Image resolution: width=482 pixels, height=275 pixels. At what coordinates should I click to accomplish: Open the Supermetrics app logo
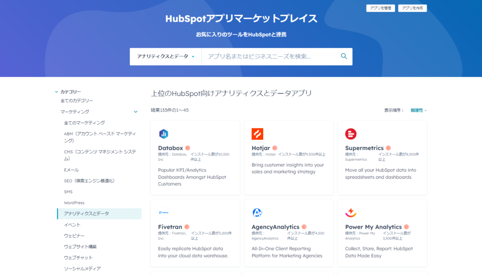351,134
